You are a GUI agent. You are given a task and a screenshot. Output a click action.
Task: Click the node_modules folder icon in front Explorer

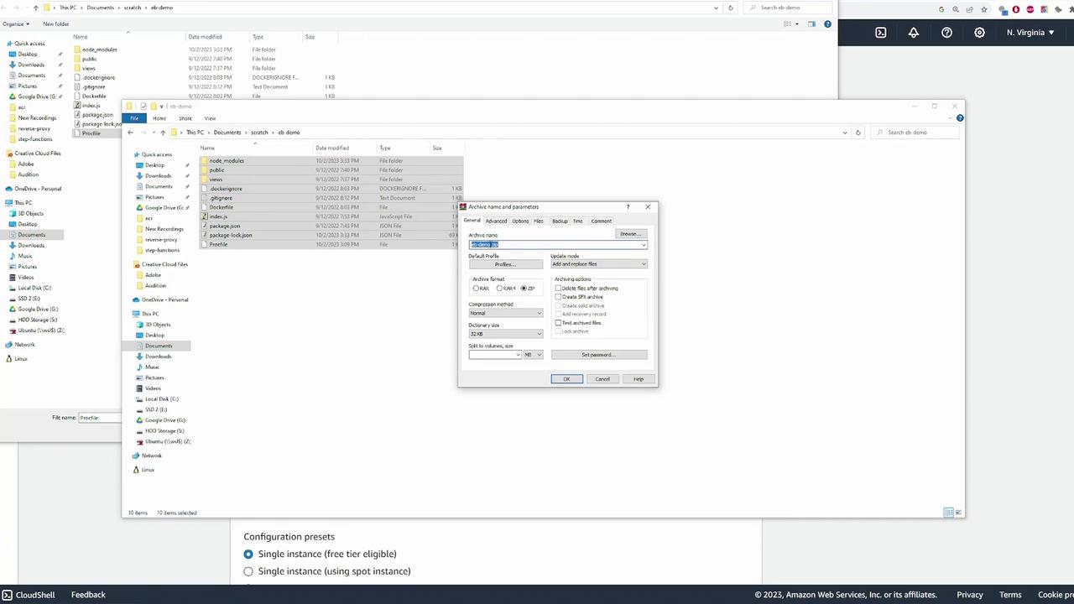(205, 160)
